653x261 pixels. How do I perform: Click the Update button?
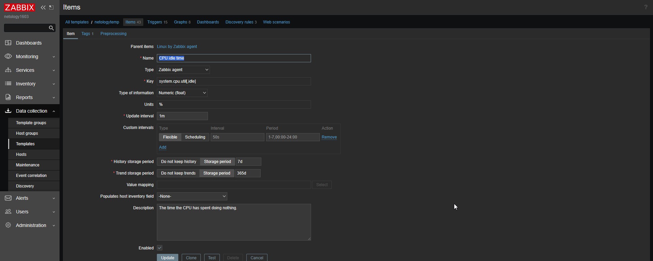167,258
